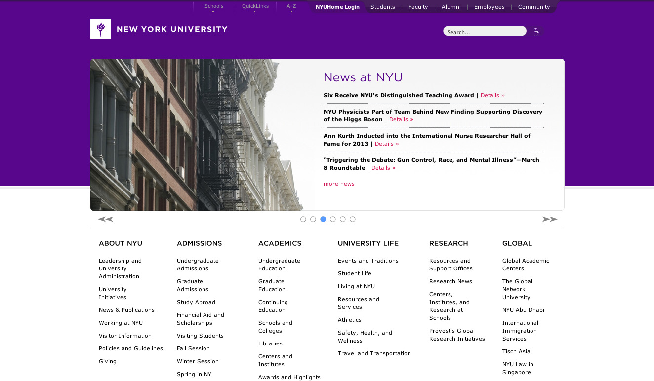Open the NYUHome Login tab
This screenshot has height=381, width=654.
pos(337,7)
